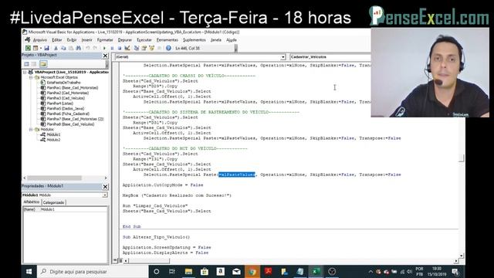
Task: Click the Find binoculars toolbar icon
Action: point(79,48)
